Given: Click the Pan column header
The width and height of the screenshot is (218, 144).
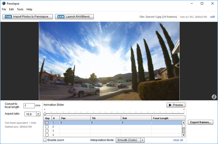Looking at the screenshot, I should [x=75, y=118].
